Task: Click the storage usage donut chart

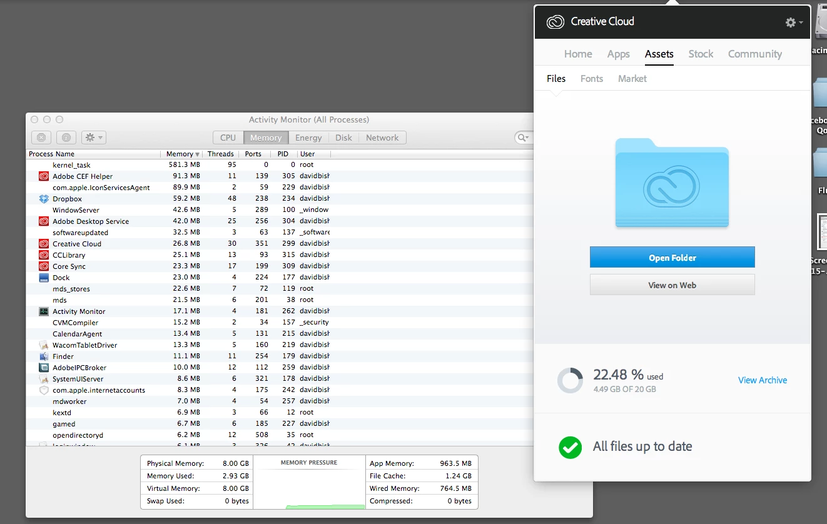Action: point(570,380)
